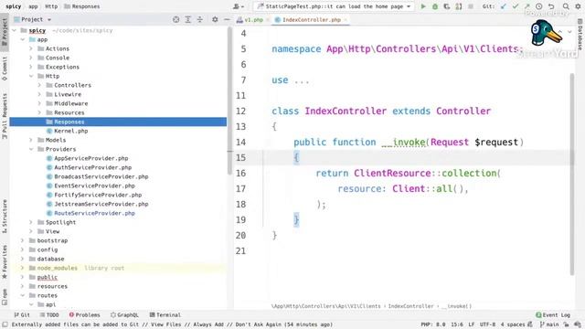Run the StaticPageTest configuration
The image size is (585, 329).
coord(423,6)
